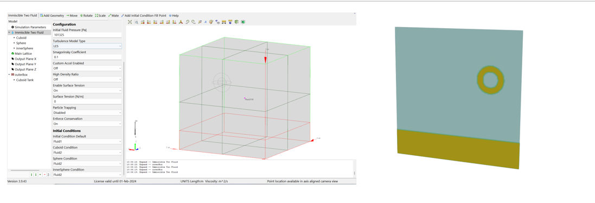Image resolution: width=595 pixels, height=203 pixels.
Task: Click the green move-up arrow below model tree
Action: pyautogui.click(x=31, y=175)
